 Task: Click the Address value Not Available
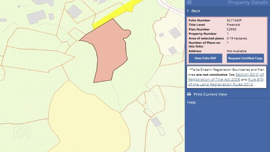(x=237, y=51)
